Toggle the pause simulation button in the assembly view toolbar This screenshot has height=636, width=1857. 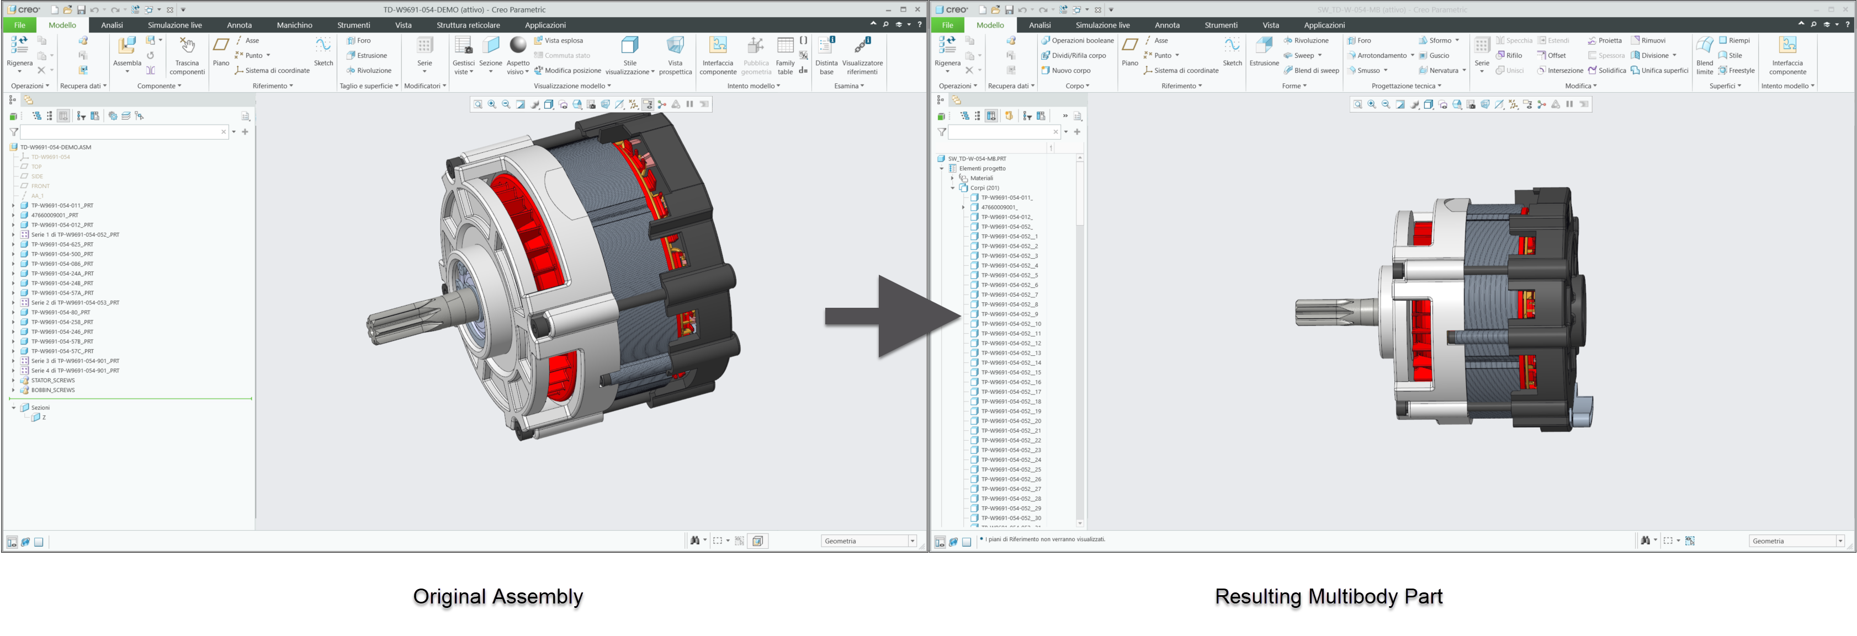point(690,104)
